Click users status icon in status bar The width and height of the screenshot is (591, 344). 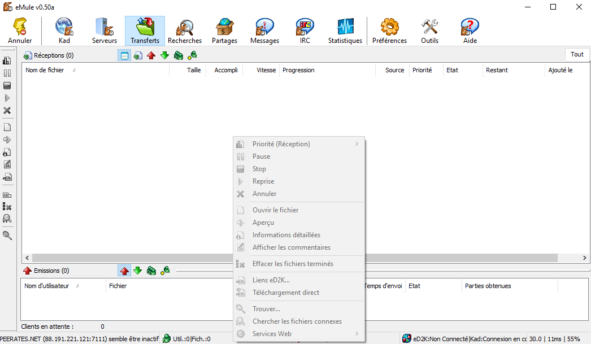(167, 339)
